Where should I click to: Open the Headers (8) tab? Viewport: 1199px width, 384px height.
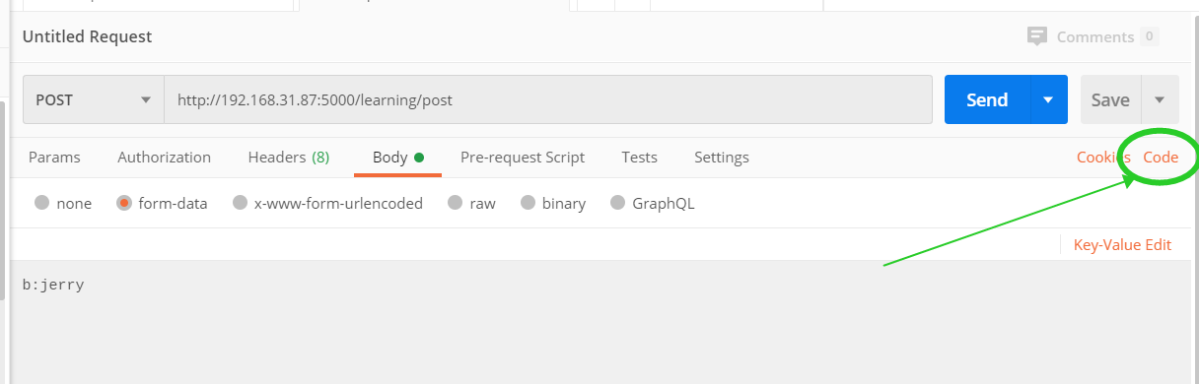(289, 158)
